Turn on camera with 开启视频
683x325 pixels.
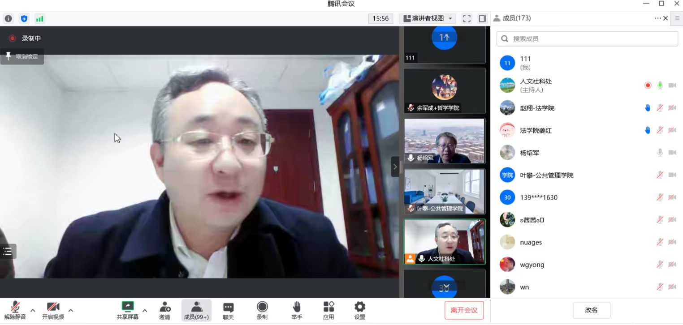click(x=53, y=310)
